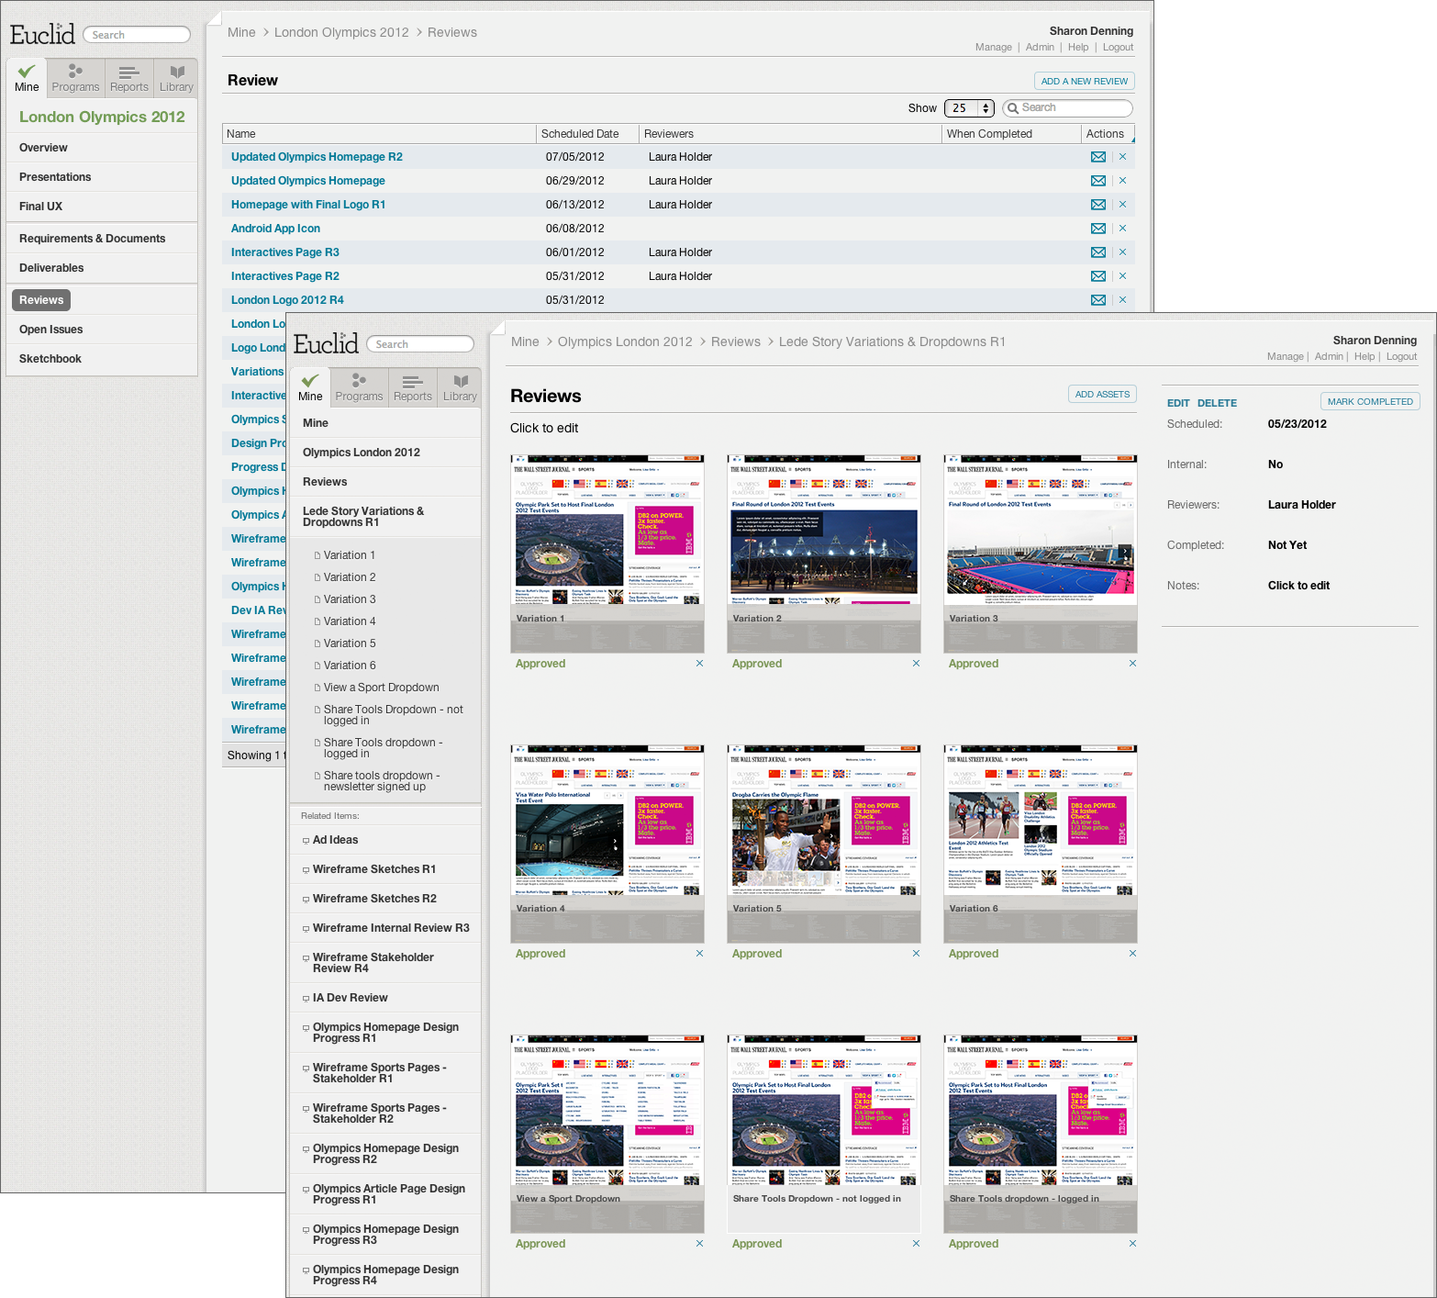Click the Logout link in the back window
The width and height of the screenshot is (1437, 1298).
click(1118, 48)
